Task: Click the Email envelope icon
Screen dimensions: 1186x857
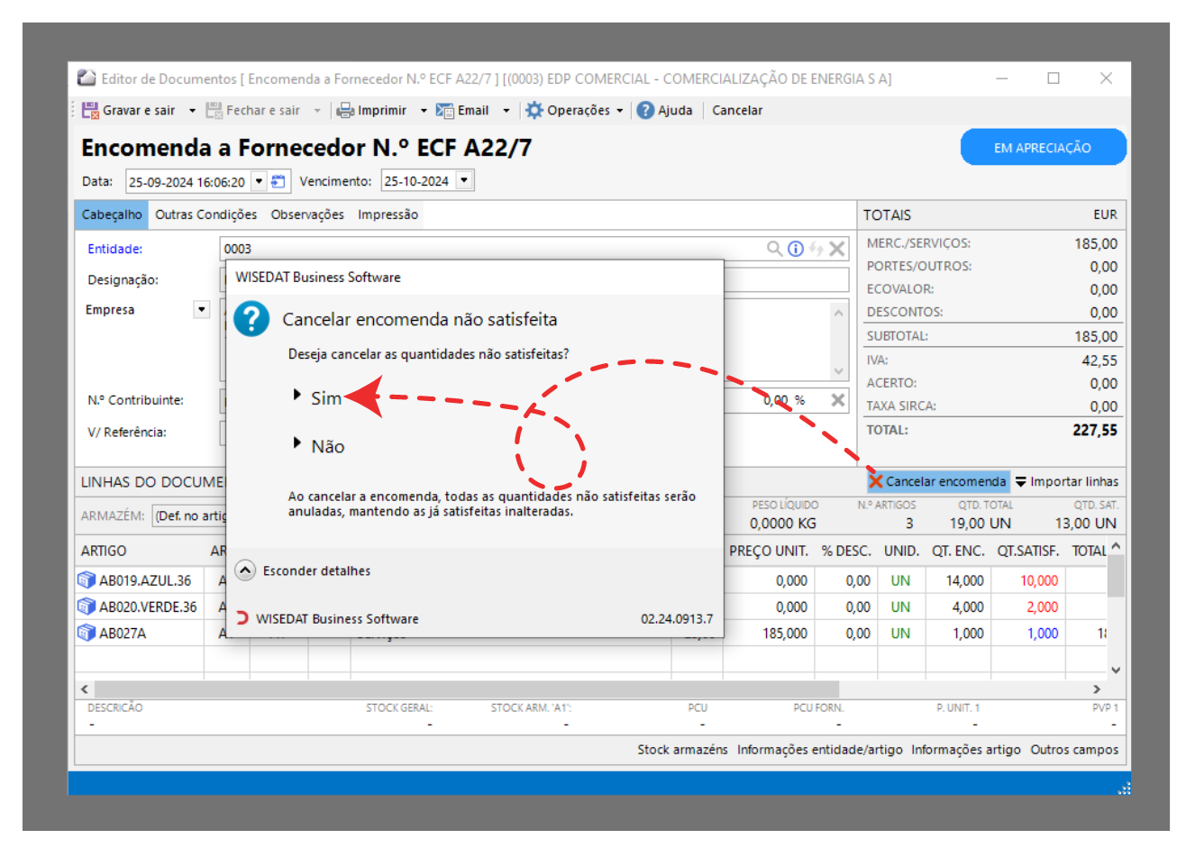Action: click(445, 111)
